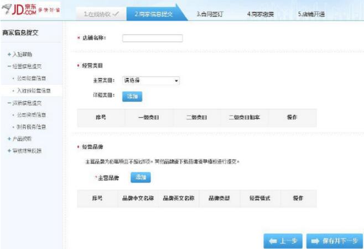364x249 pixels.
Task: Expand the 入驻帮助 sidebar section
Action: pyautogui.click(x=8, y=54)
